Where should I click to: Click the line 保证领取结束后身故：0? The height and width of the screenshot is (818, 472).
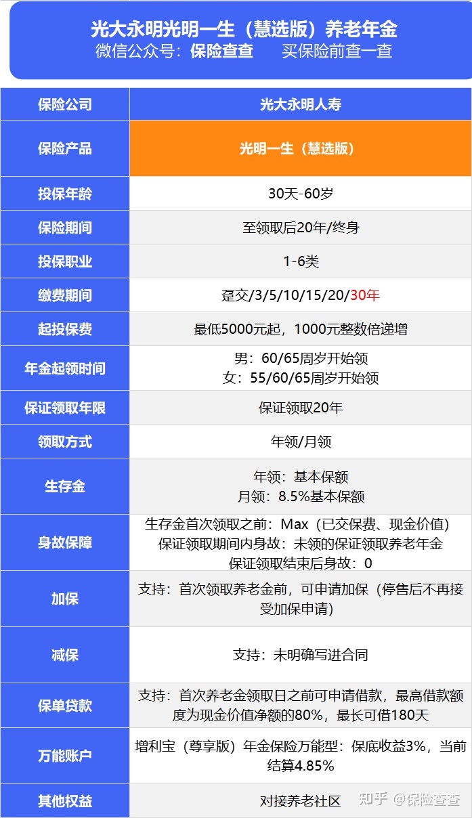pos(301,563)
